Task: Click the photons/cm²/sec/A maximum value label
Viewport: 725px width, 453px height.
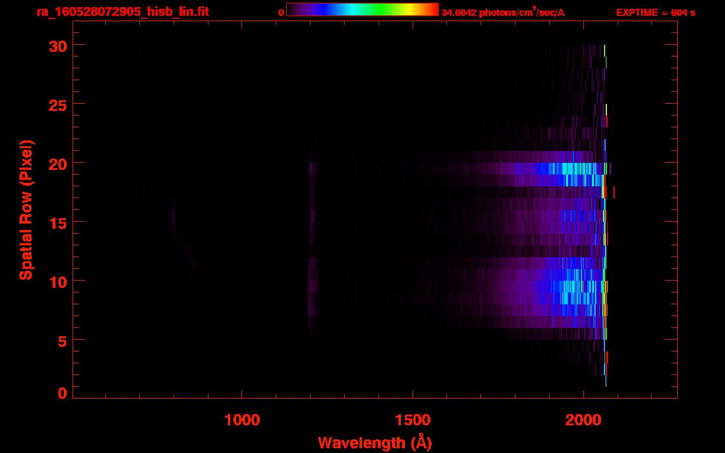Action: pos(503,12)
